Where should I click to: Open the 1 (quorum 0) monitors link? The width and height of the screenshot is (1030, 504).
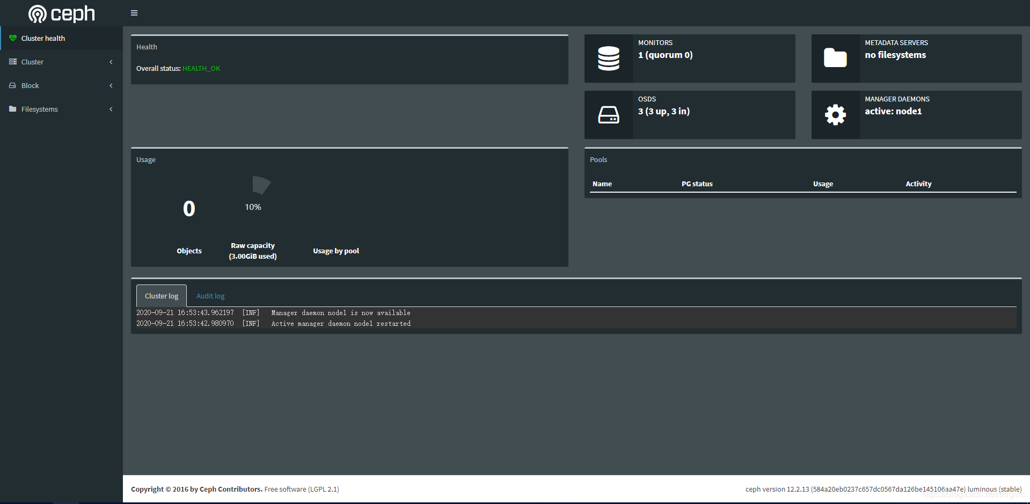coord(665,55)
